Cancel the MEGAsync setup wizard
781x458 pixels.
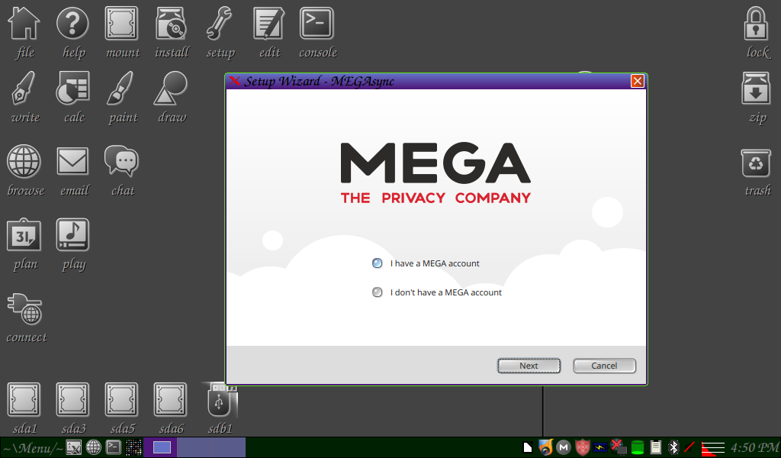tap(604, 366)
